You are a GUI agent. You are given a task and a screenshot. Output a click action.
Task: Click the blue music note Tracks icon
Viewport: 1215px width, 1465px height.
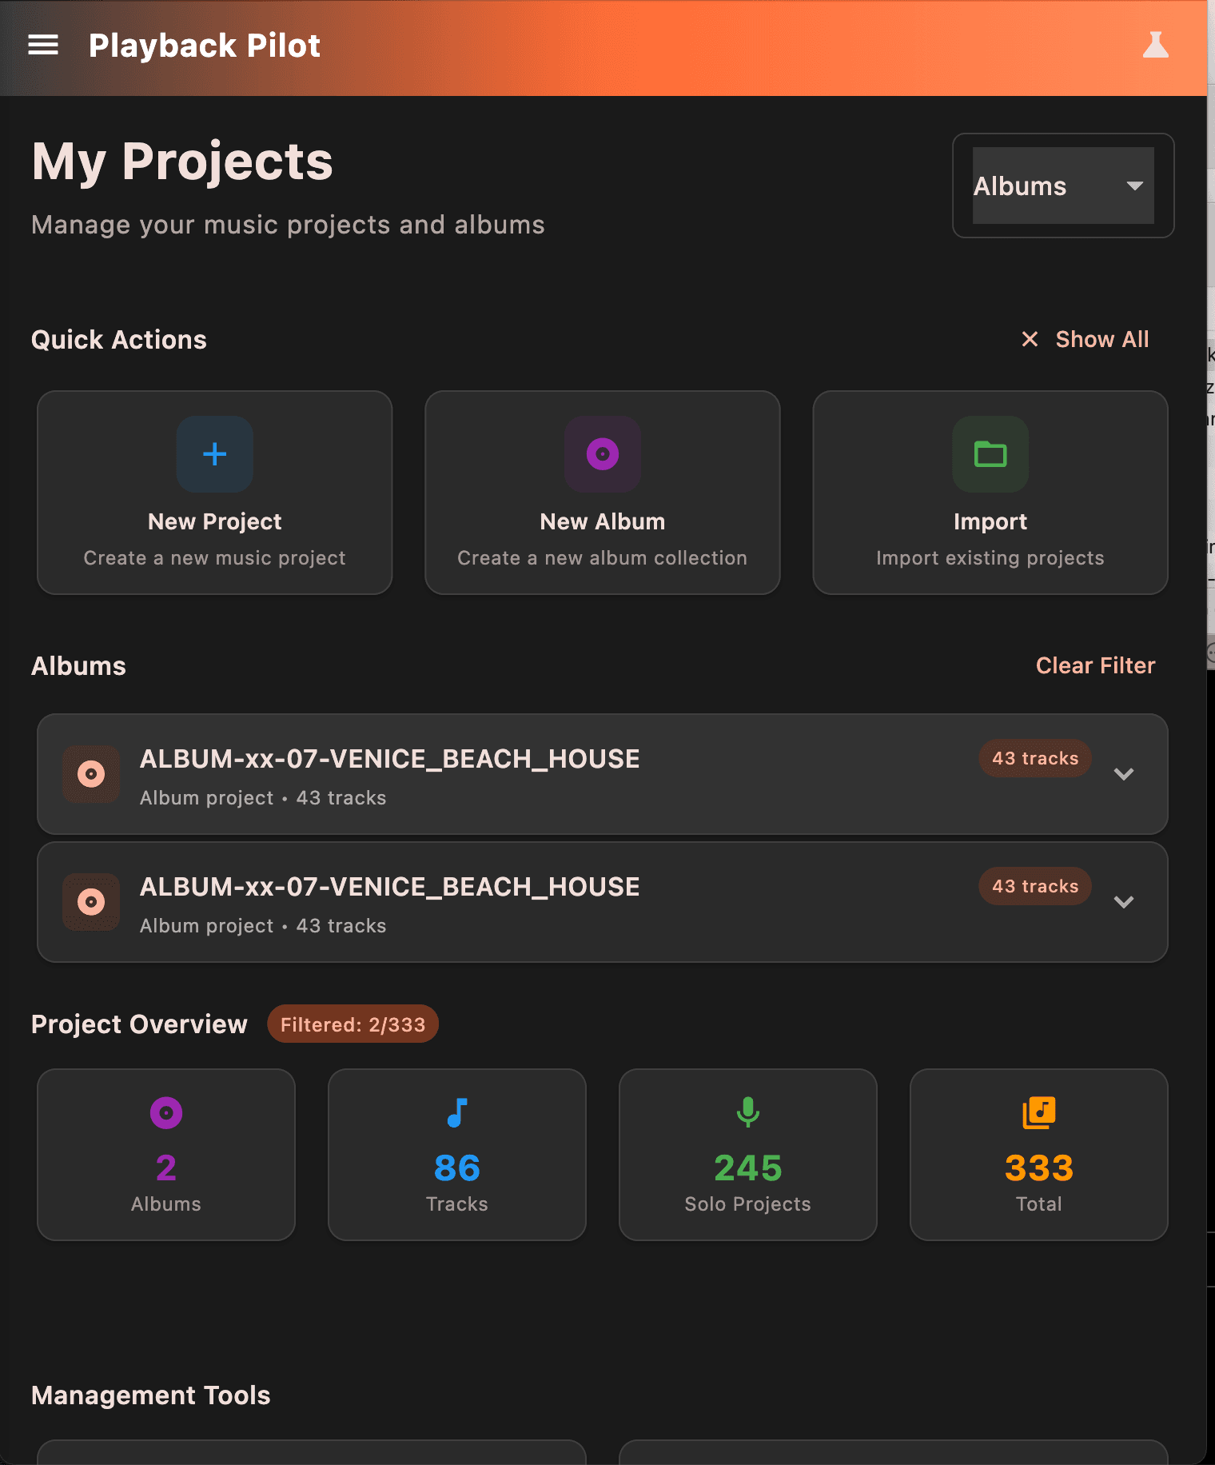pyautogui.click(x=456, y=1112)
